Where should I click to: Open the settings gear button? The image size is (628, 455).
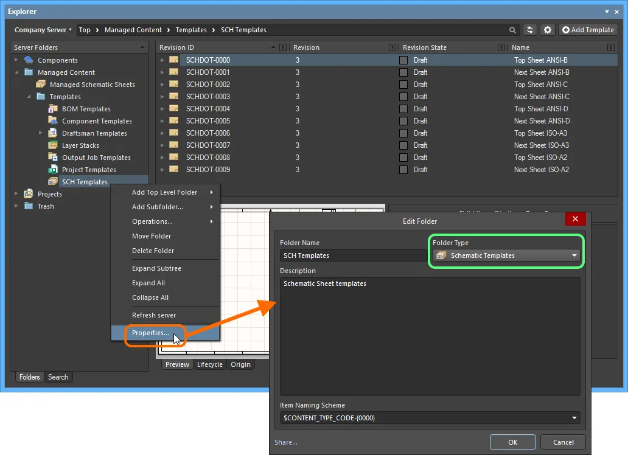pos(548,30)
